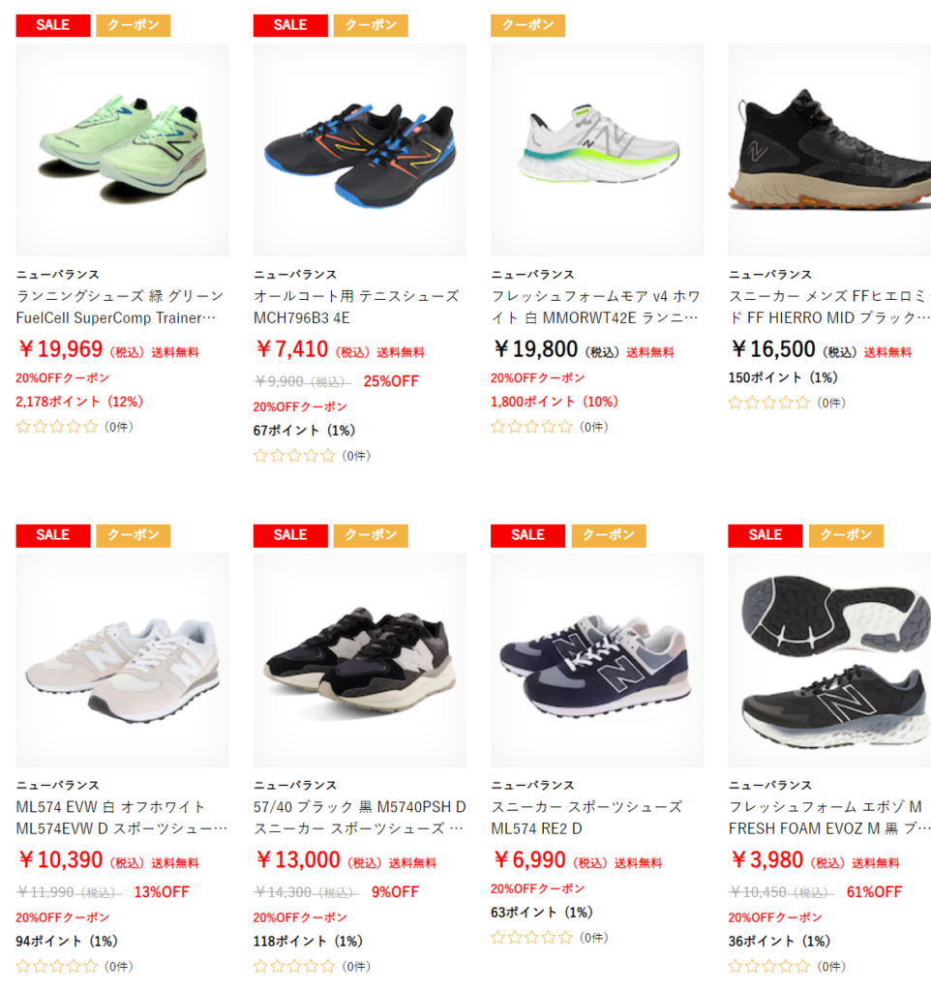
Task: Open the off-white ML574 EVW sneaker image
Action: pyautogui.click(x=123, y=660)
